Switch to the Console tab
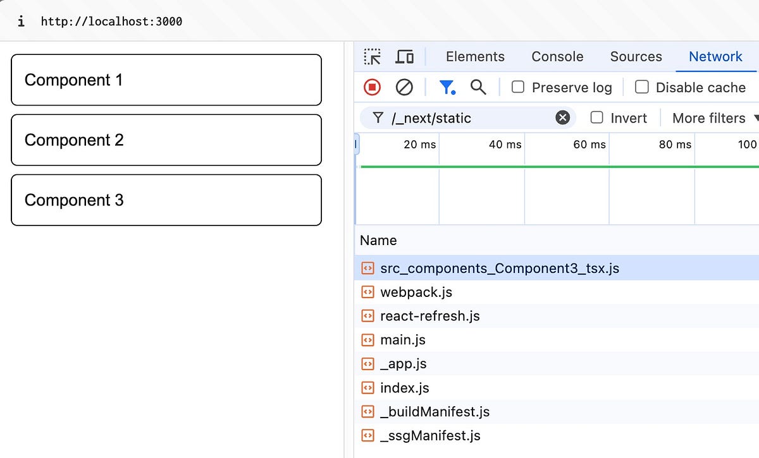The height and width of the screenshot is (458, 759). click(557, 56)
